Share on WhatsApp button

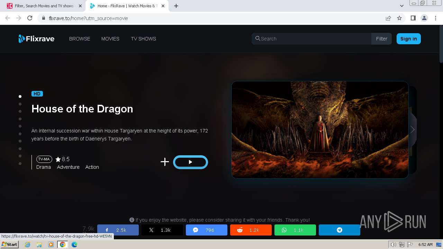pos(295,230)
